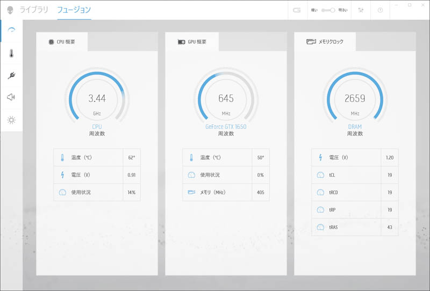Click the CPU voltage value 0.91

[132, 175]
